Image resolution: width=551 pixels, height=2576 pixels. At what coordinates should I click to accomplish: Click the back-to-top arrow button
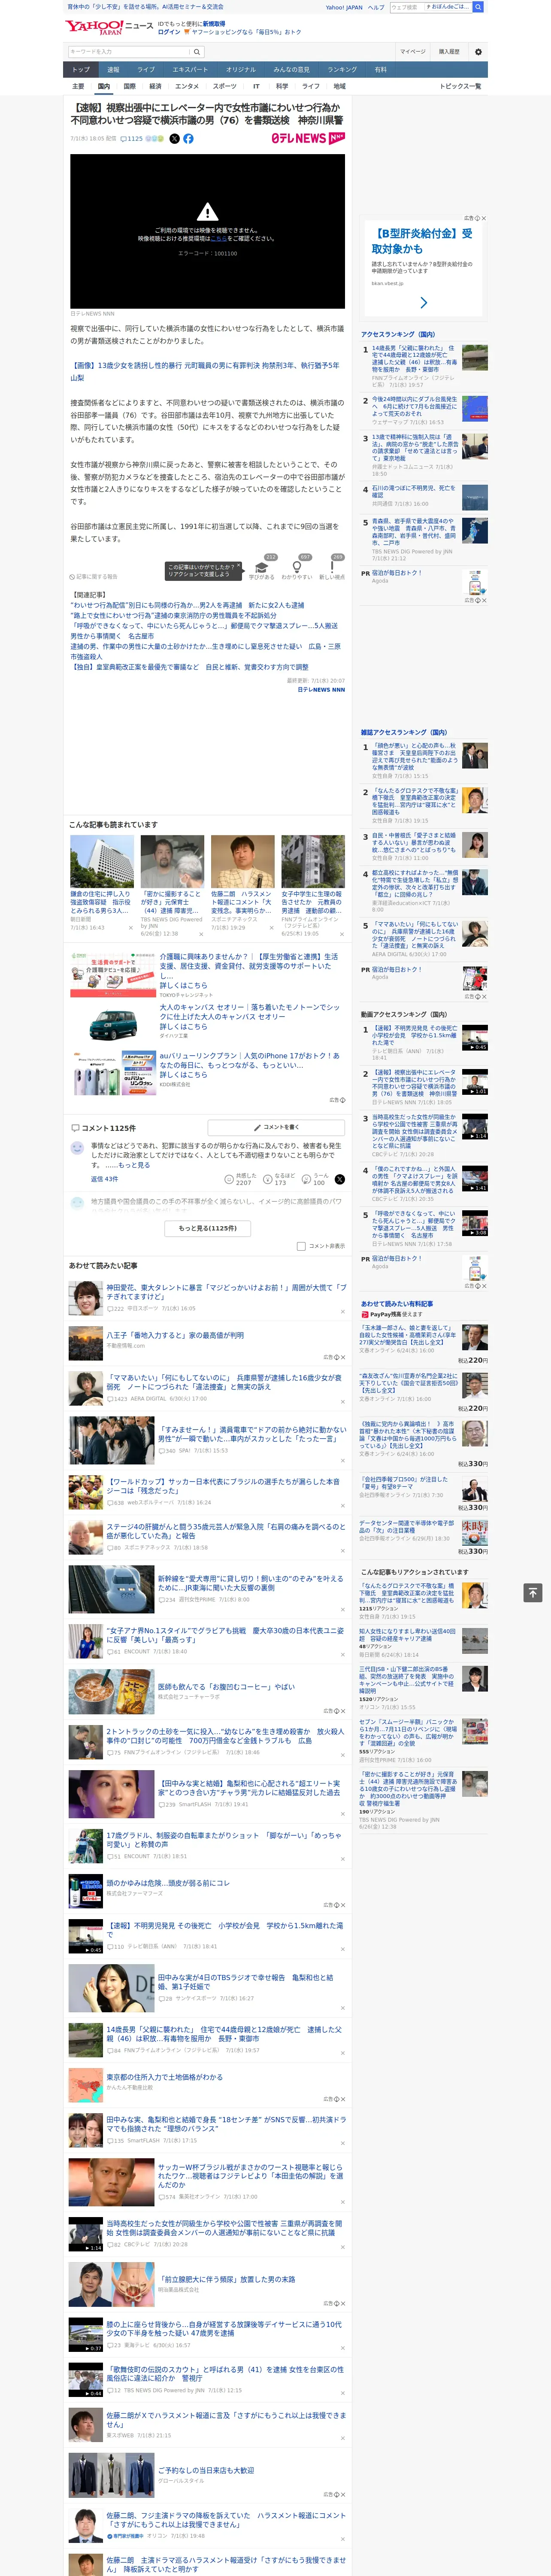[x=532, y=1592]
